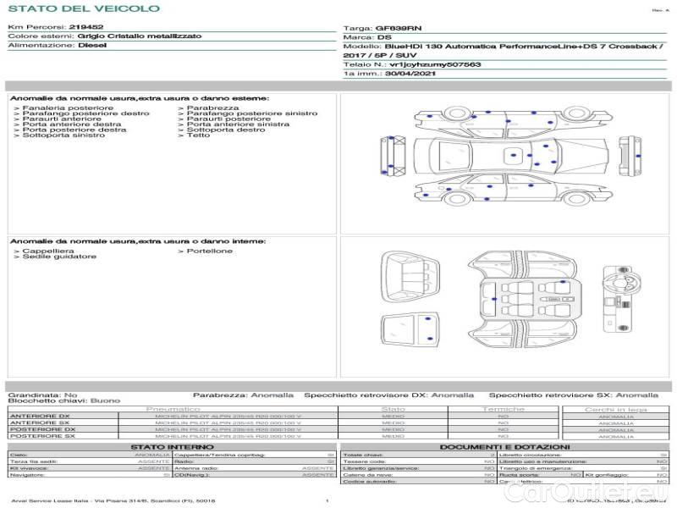Select the "Stato" column header in tire table
Screen dimensions: 677x508
point(393,409)
